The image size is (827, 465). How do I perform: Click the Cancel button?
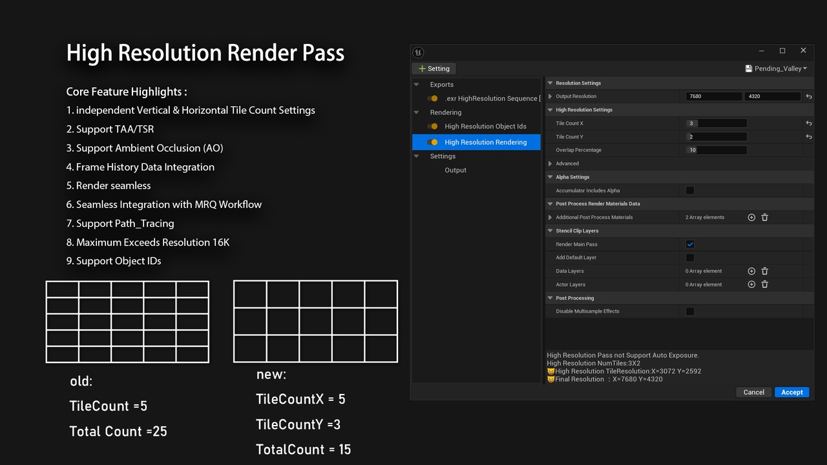[754, 392]
